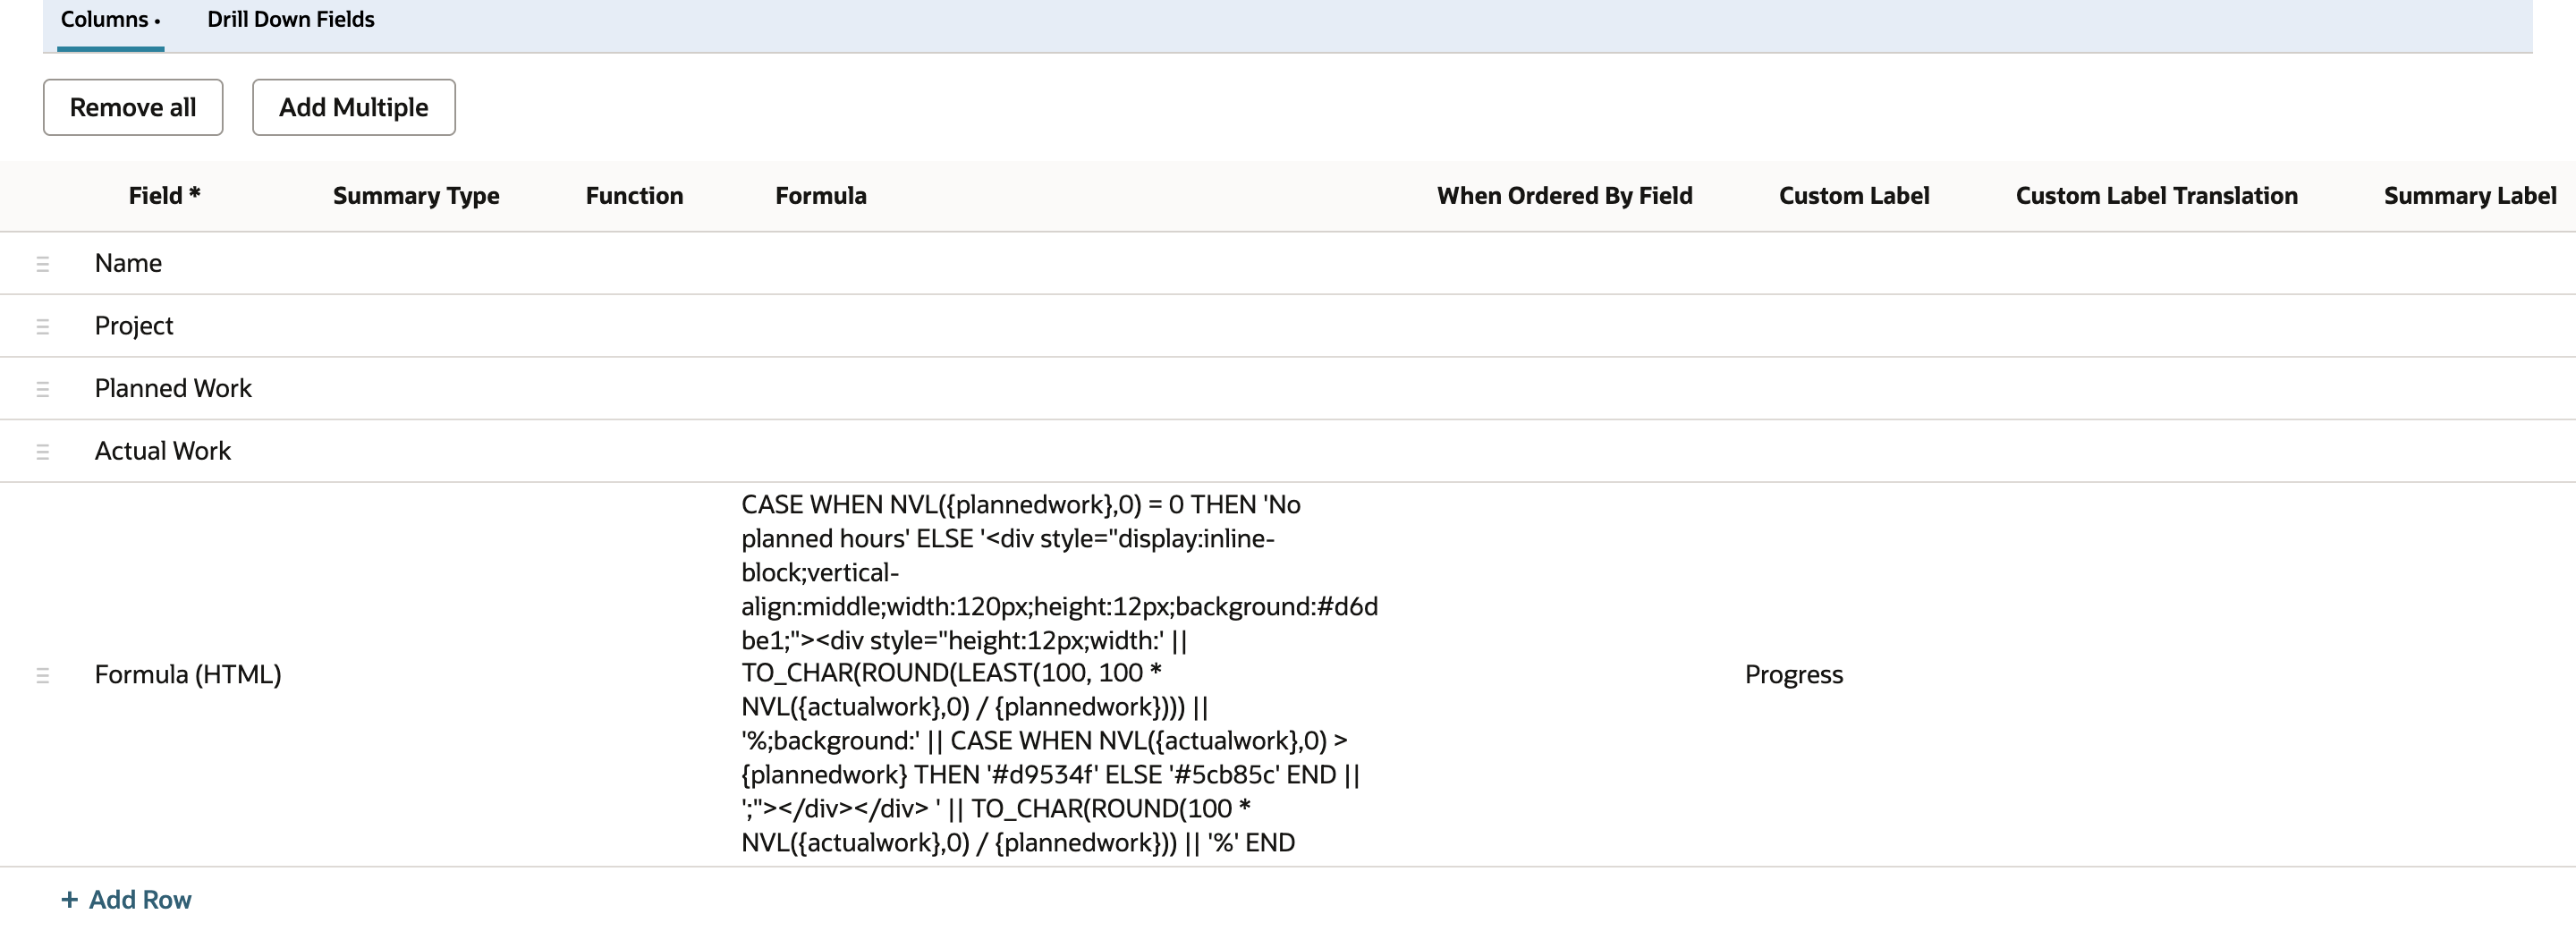The height and width of the screenshot is (948, 2576).
Task: Grab the drag handle for the Project row
Action: 43,326
